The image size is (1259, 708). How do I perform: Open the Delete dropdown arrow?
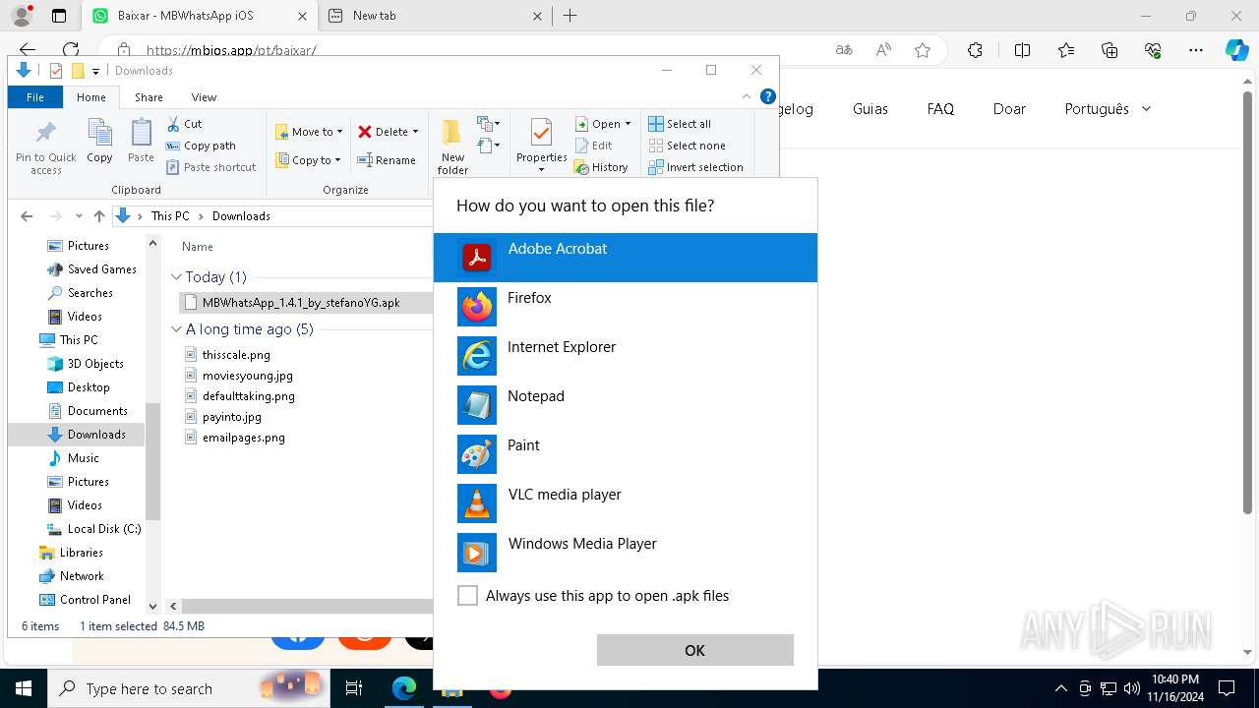click(415, 132)
